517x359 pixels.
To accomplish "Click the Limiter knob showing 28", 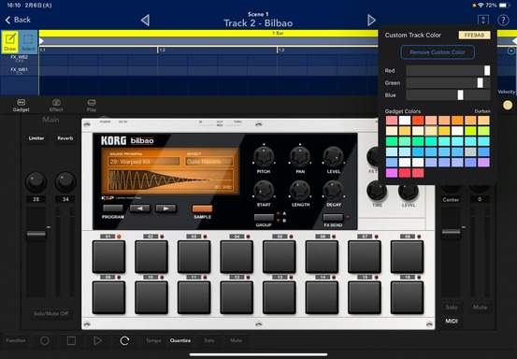I will 36,181.
